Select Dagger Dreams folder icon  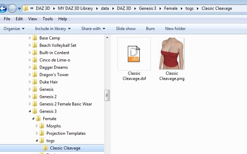pos(35,67)
